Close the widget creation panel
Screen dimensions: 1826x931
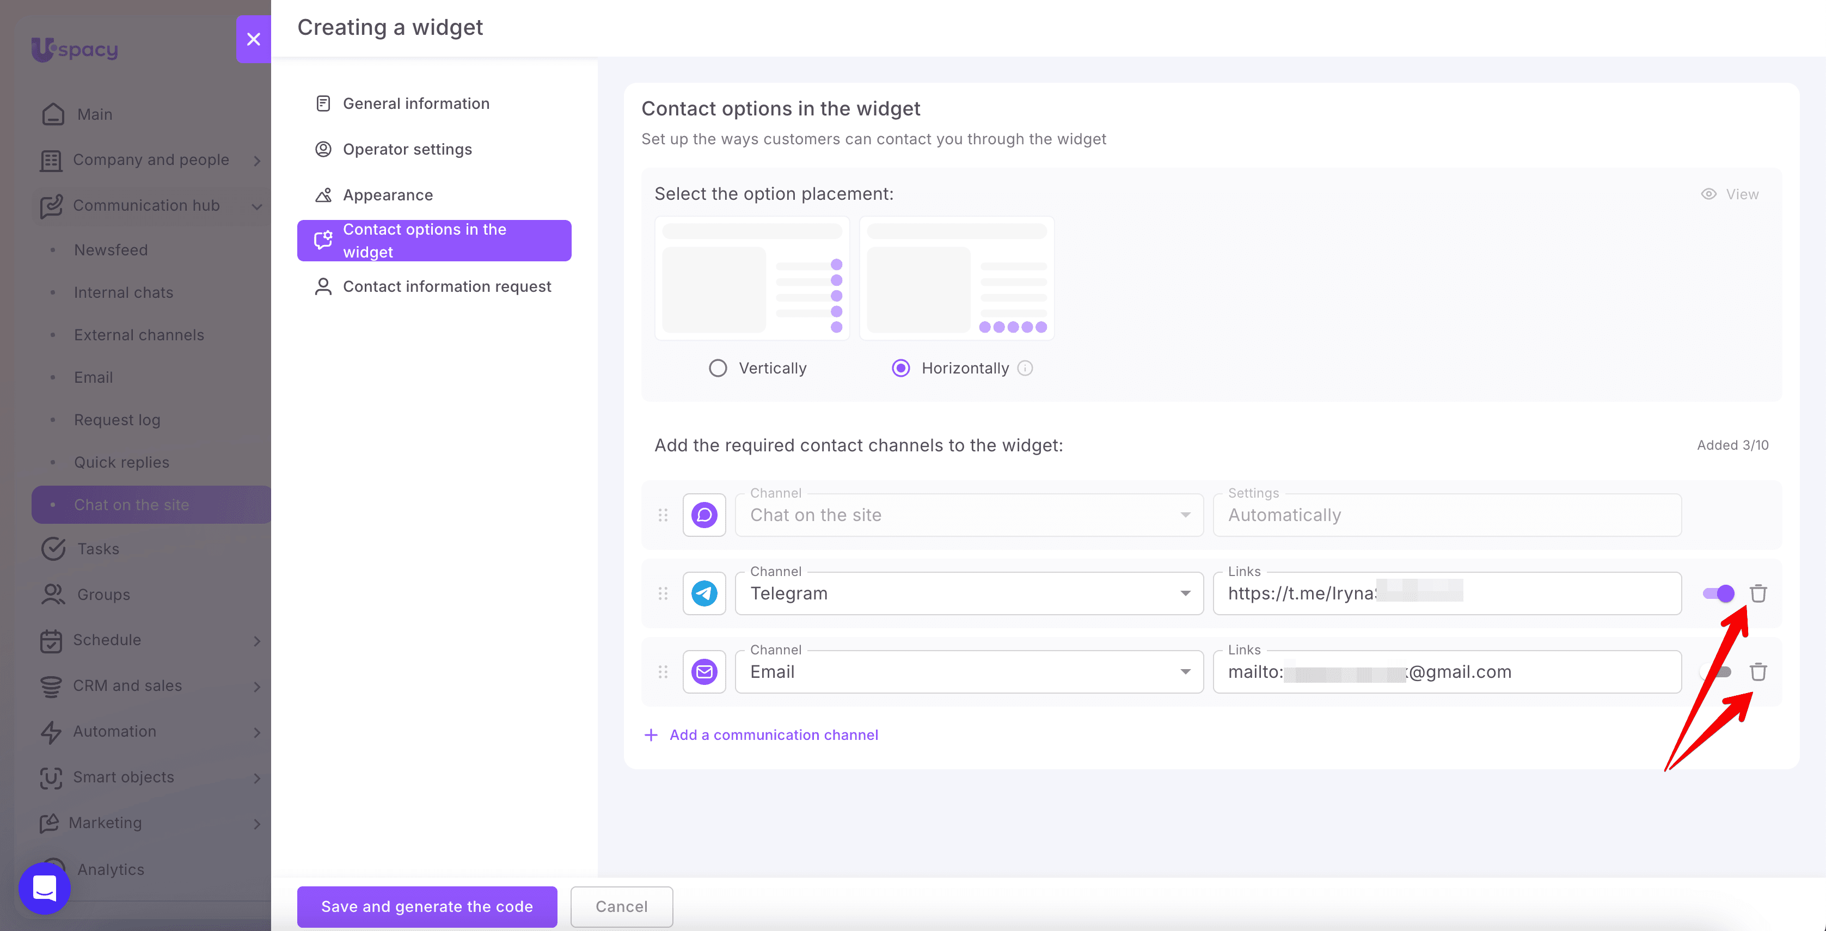253,39
